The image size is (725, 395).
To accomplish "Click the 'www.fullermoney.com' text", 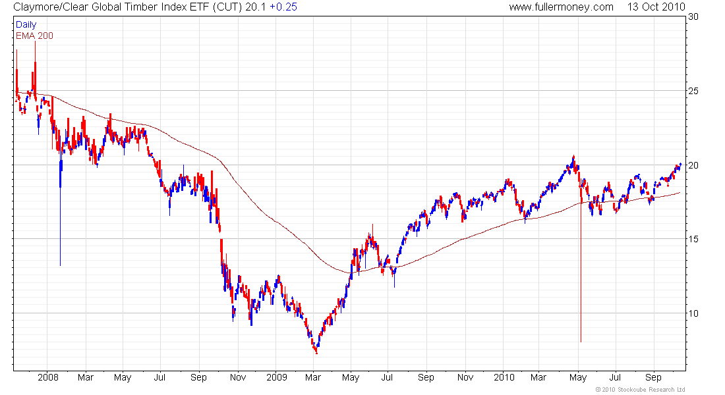I will click(x=561, y=7).
